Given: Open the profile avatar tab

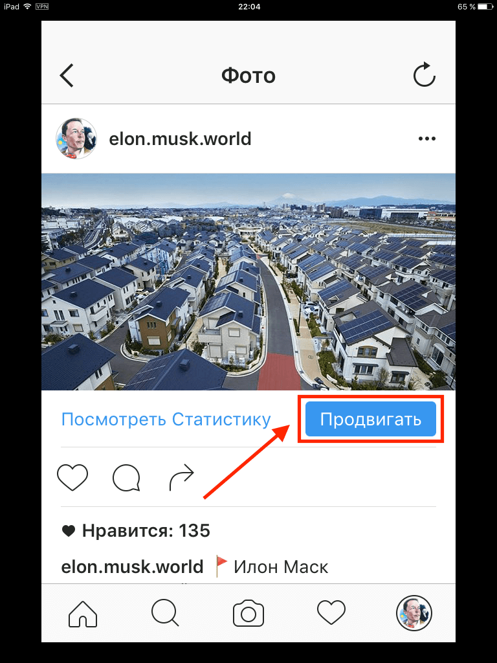Looking at the screenshot, I should (414, 613).
